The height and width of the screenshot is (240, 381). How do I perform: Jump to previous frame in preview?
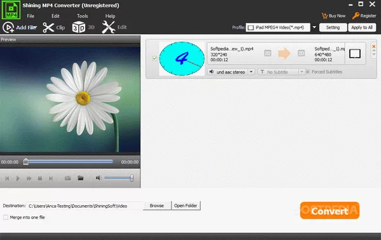[x=7, y=178]
